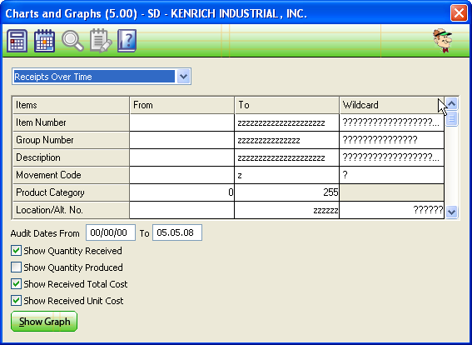
Task: Close the Charts and Graphs window
Action: [459, 13]
